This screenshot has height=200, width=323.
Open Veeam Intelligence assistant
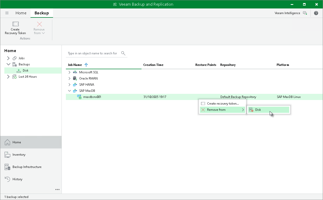[x=291, y=13]
